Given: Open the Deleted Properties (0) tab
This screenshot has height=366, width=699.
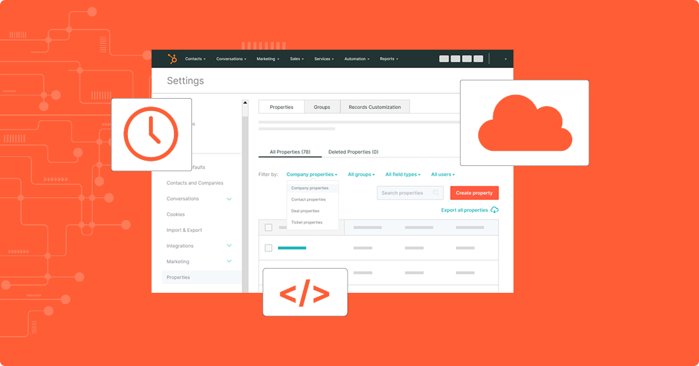Looking at the screenshot, I should coord(353,152).
